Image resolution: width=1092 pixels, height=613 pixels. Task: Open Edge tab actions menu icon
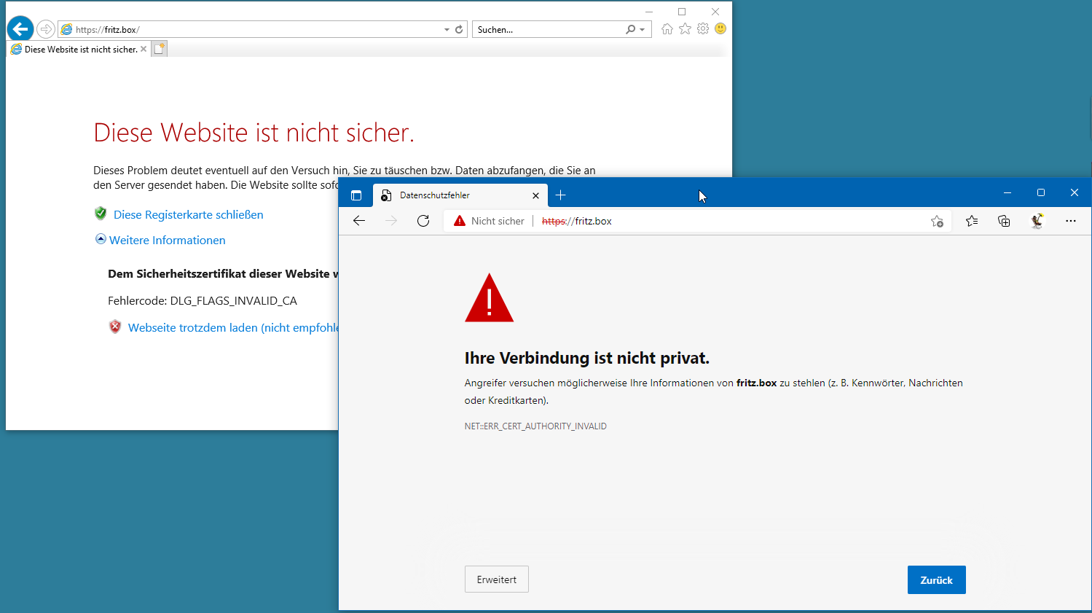pos(356,195)
